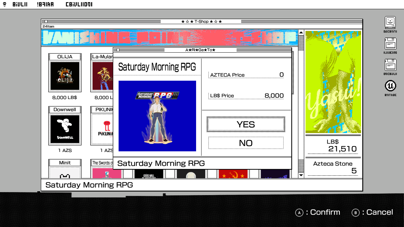This screenshot has width=404, height=227.
Task: Click the A Confirm prompt
Action: (318, 212)
